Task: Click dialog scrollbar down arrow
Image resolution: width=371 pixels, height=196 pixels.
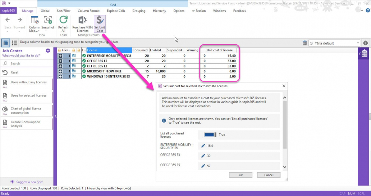Action: pyautogui.click(x=285, y=167)
